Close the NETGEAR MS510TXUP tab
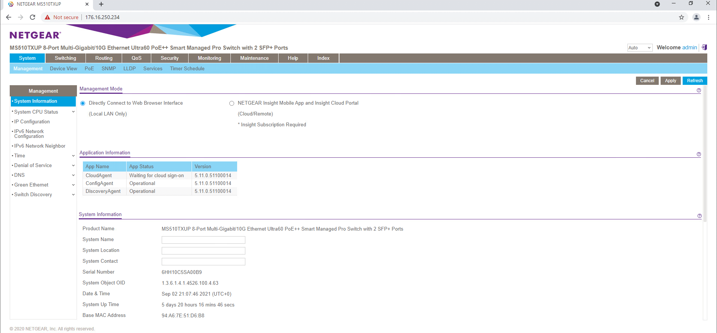This screenshot has height=333, width=717. 87,4
